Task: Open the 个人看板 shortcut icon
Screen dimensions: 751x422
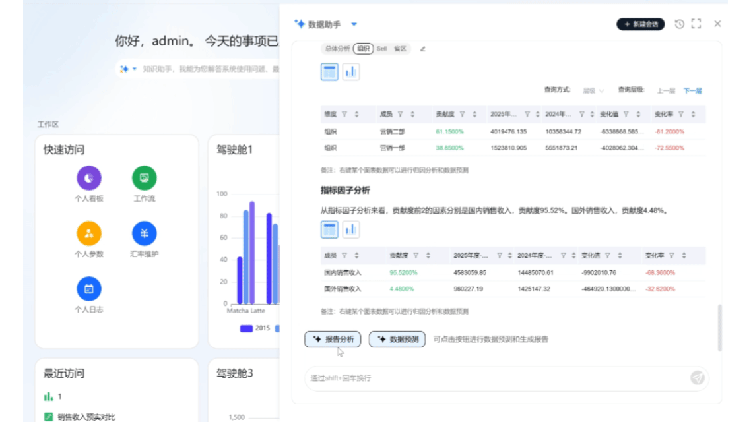Action: (x=89, y=178)
